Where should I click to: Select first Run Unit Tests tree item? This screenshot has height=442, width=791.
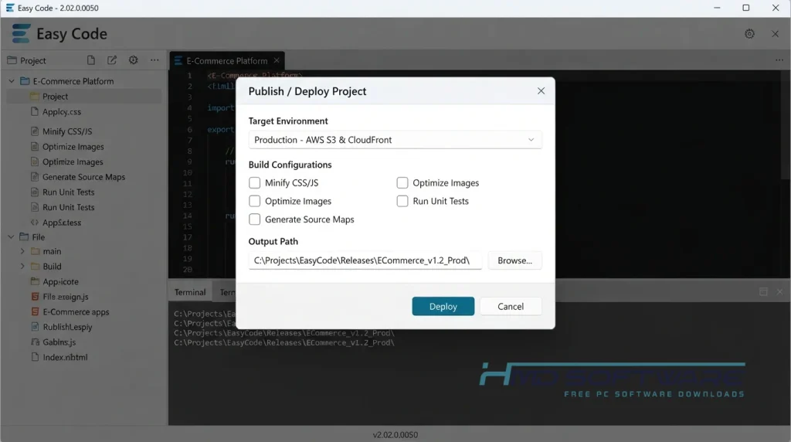69,192
